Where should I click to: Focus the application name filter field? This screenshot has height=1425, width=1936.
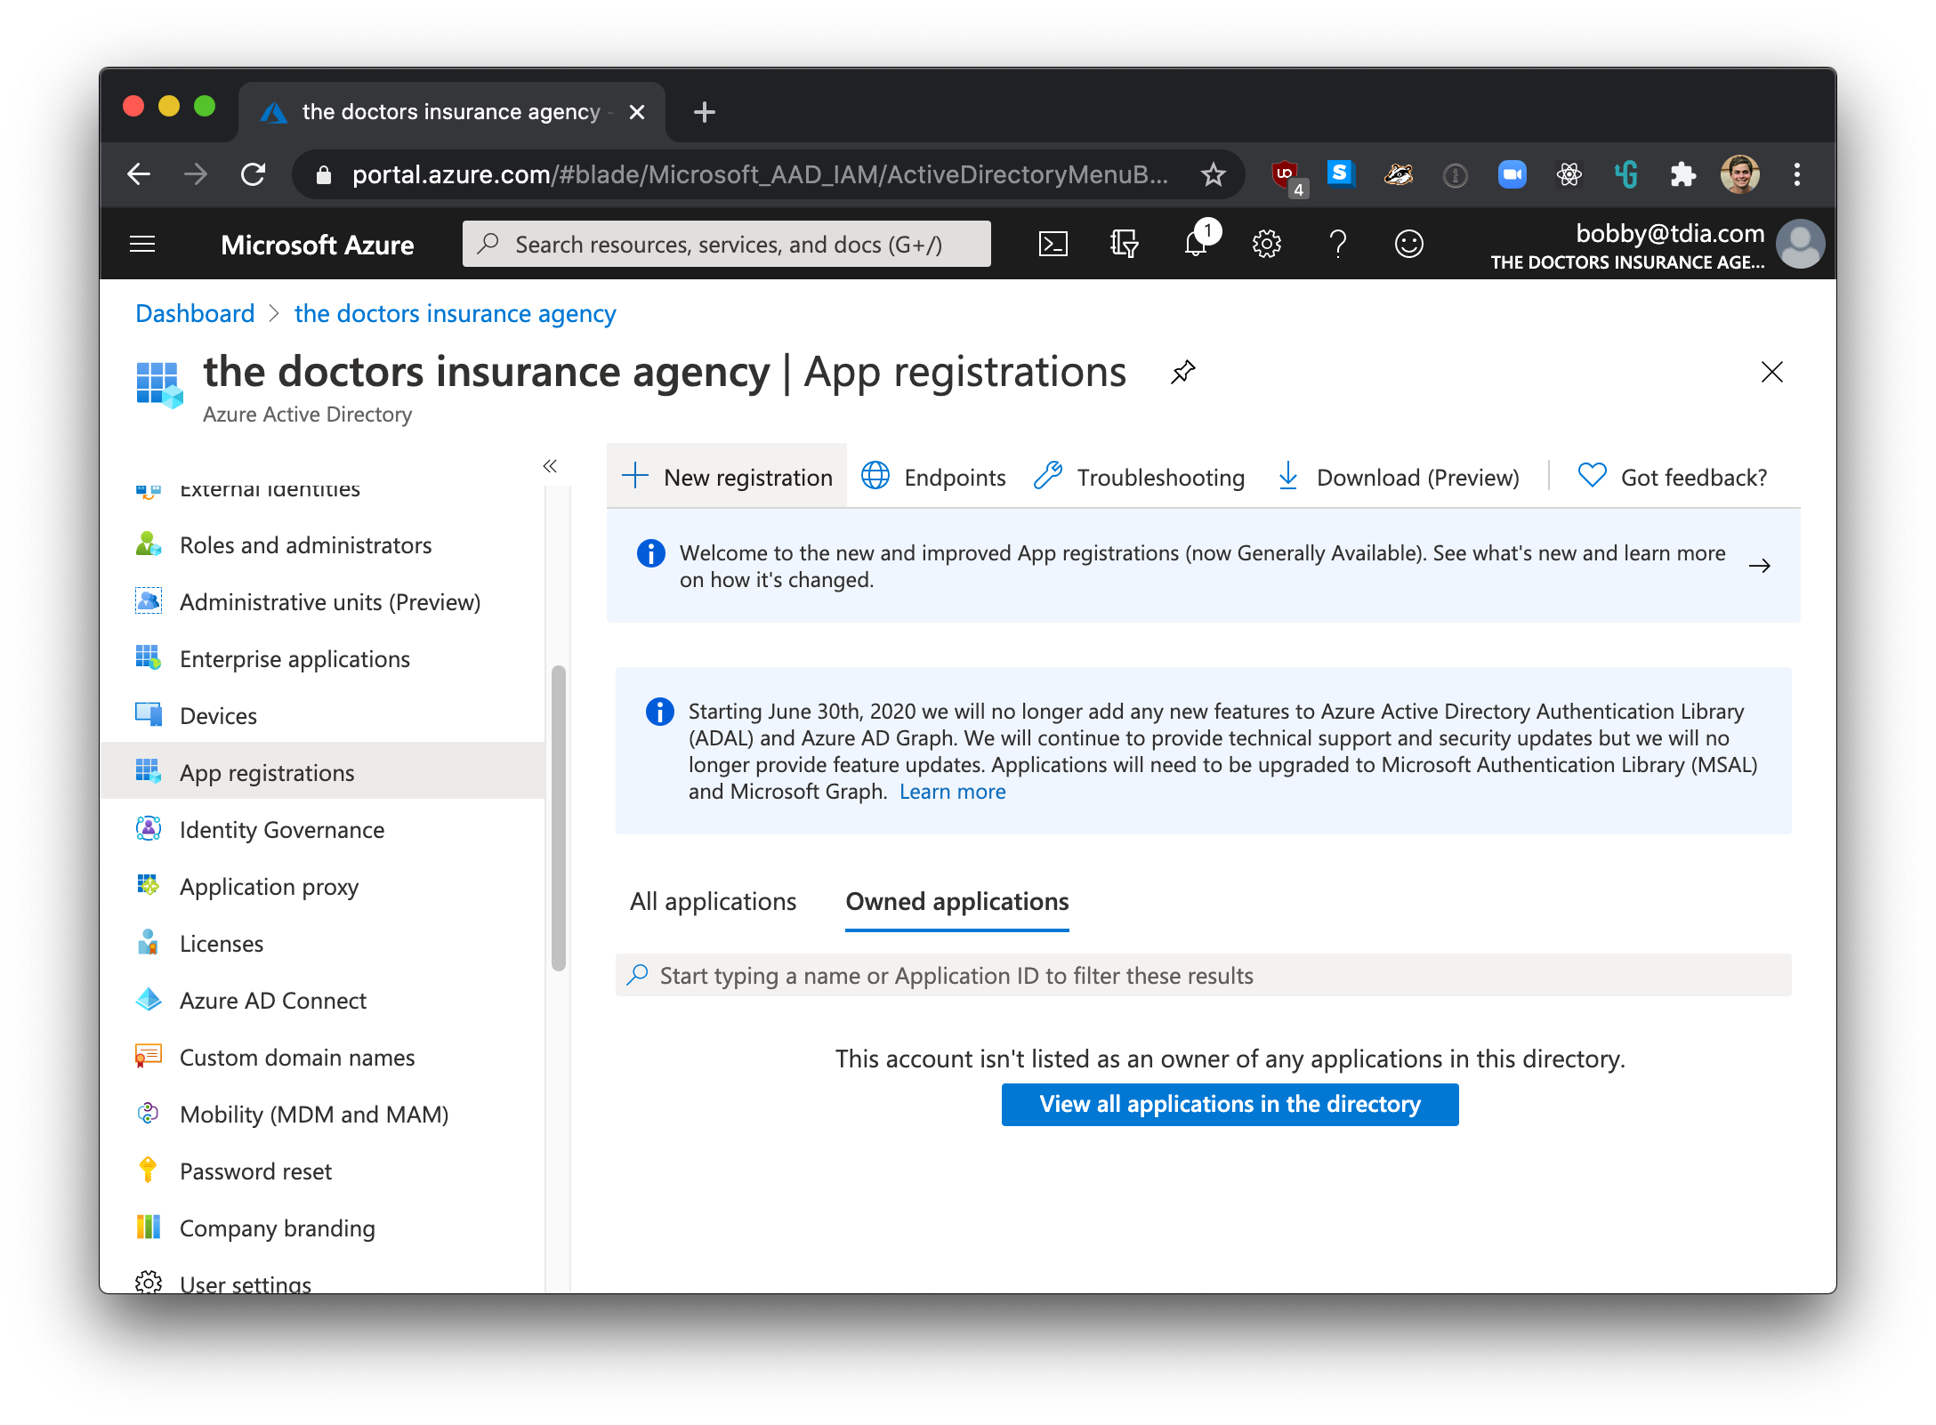(1203, 976)
